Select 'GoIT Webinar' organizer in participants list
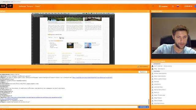This screenshot has width=196, height=110. (163, 66)
